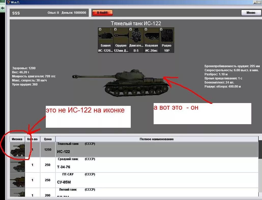Click the СУ-85М icon in the Иконка column
Screen dimensions: 262x200
(x=17, y=180)
